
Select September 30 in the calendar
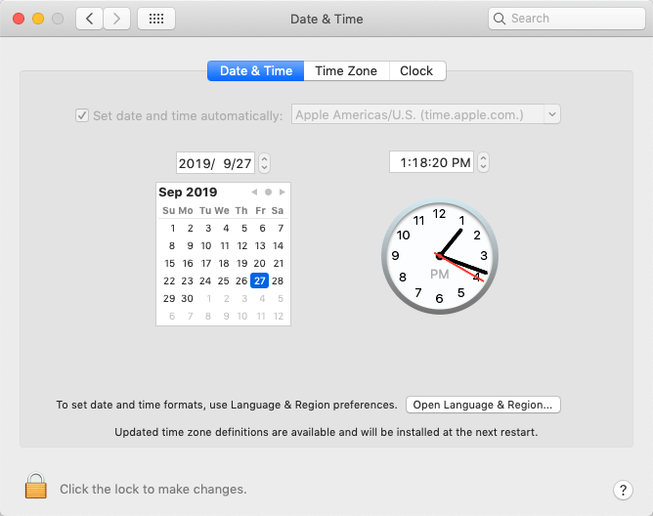click(188, 299)
